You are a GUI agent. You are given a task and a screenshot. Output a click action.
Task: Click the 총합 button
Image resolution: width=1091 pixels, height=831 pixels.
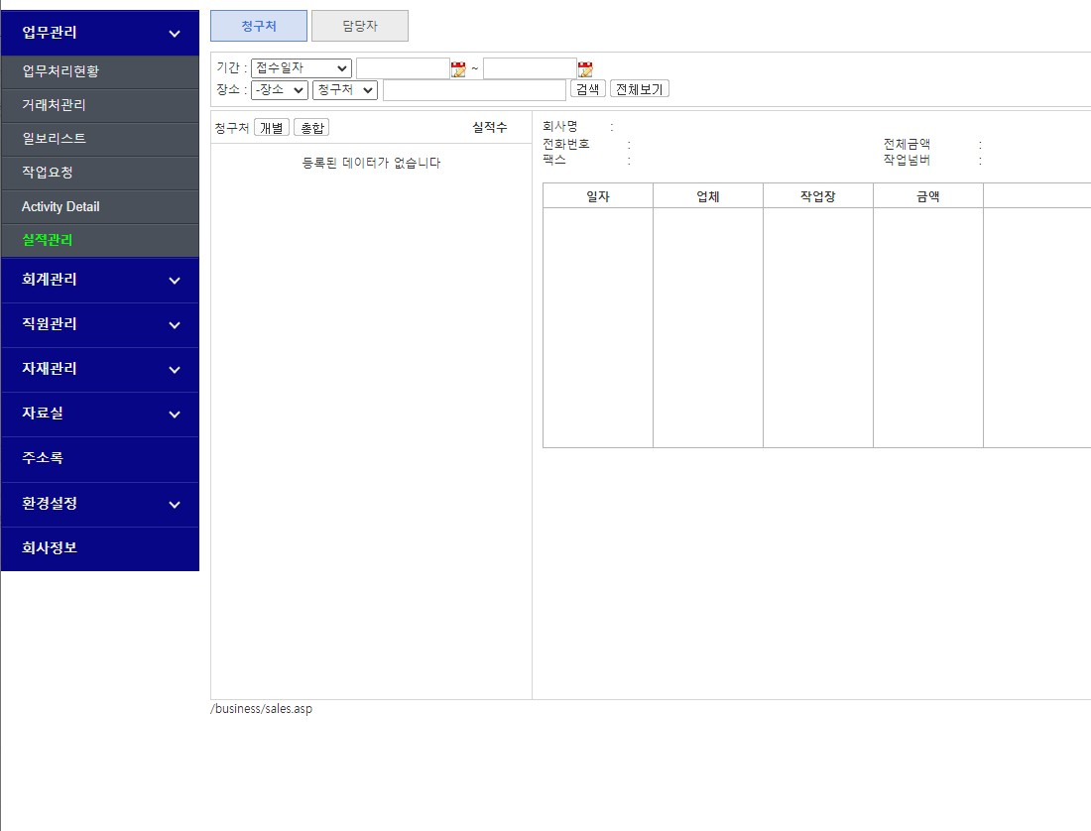[311, 128]
